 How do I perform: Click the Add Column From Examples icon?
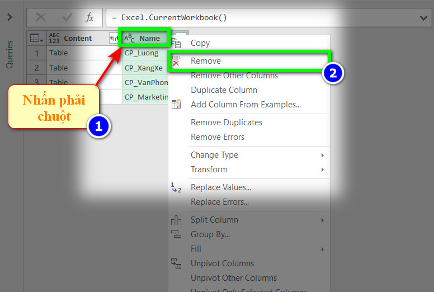pos(176,105)
